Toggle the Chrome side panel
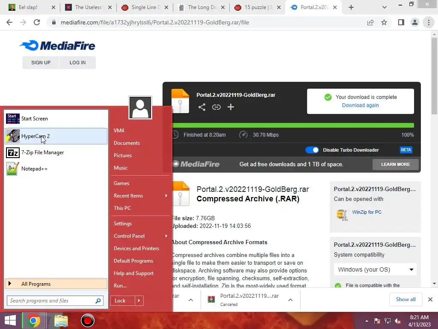This screenshot has height=329, width=438. [401, 22]
